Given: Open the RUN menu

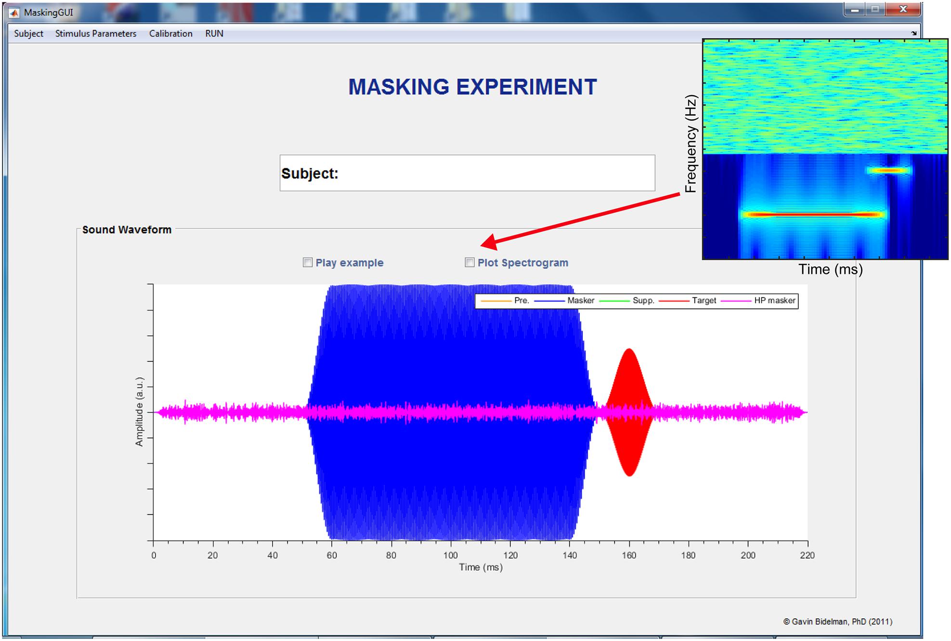Looking at the screenshot, I should 214,34.
